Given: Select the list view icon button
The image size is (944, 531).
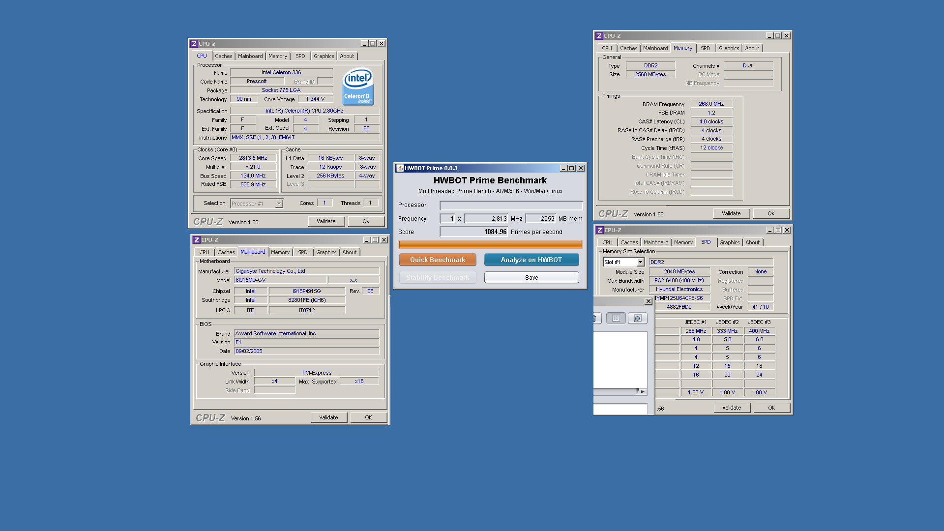Looking at the screenshot, I should [x=616, y=318].
